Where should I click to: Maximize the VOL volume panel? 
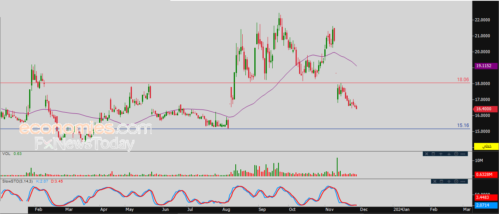433,154
